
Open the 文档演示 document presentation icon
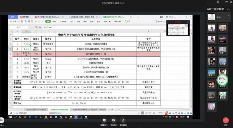[x=114, y=121]
